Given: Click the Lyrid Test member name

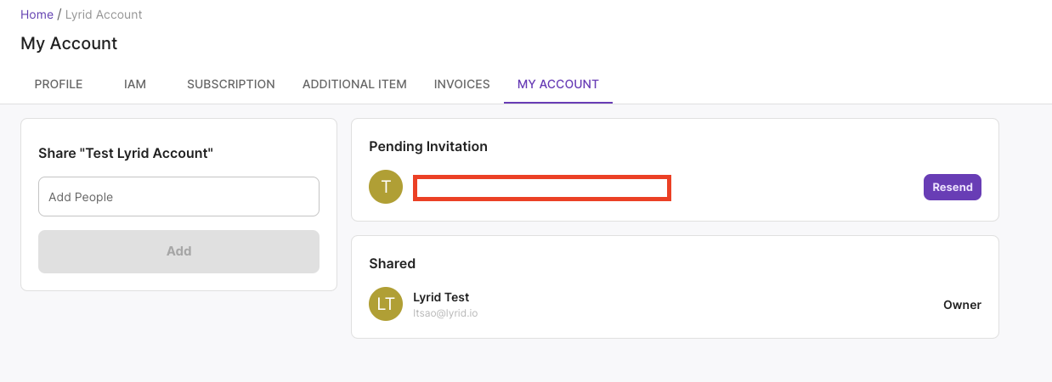Looking at the screenshot, I should [x=441, y=297].
